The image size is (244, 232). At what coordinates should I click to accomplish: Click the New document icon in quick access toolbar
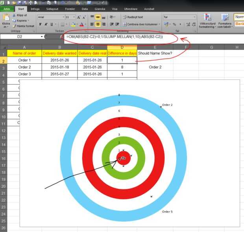tap(9, 3)
